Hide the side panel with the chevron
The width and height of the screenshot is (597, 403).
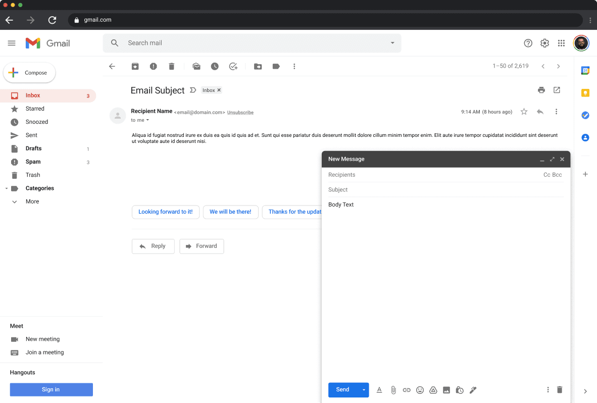point(585,391)
